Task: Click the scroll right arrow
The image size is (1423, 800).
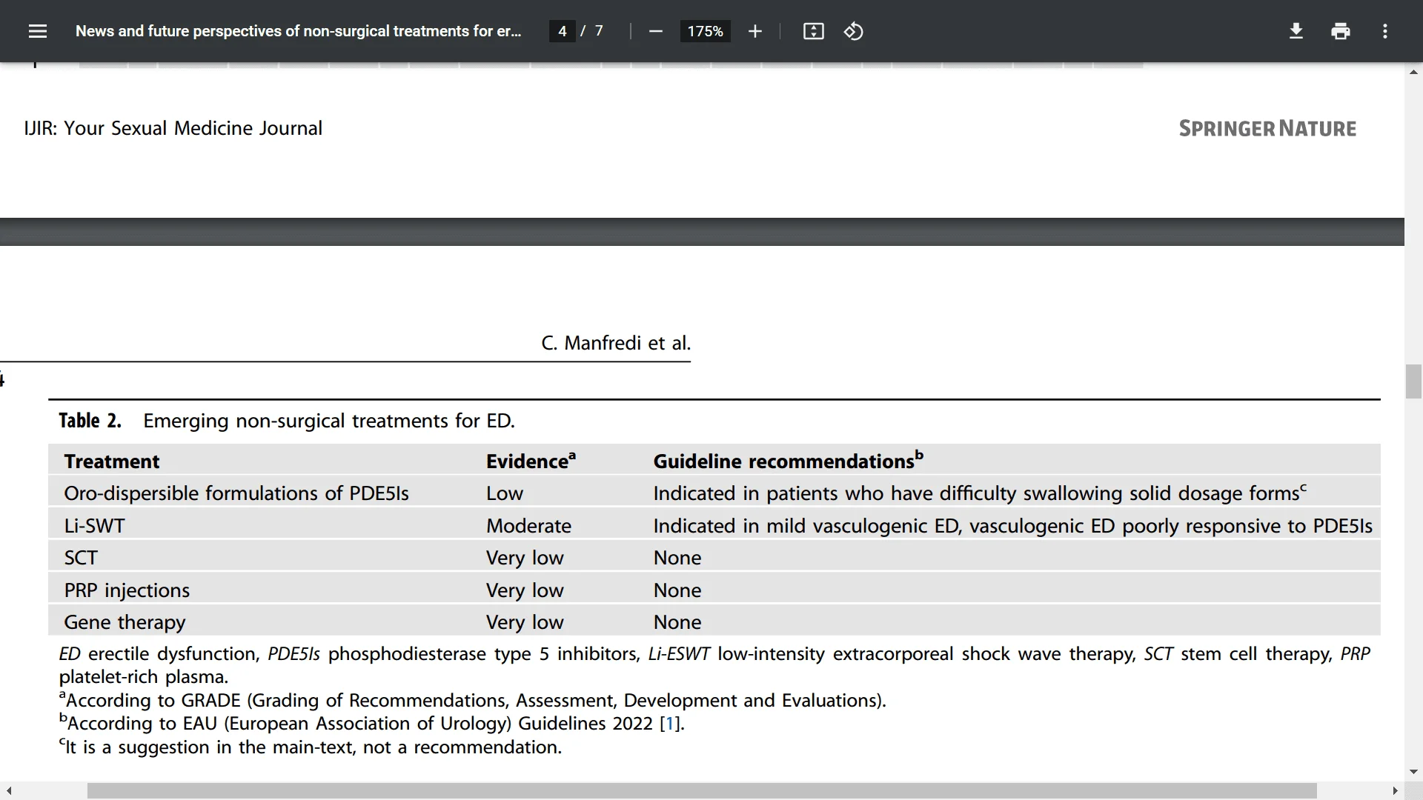Action: pyautogui.click(x=1395, y=791)
